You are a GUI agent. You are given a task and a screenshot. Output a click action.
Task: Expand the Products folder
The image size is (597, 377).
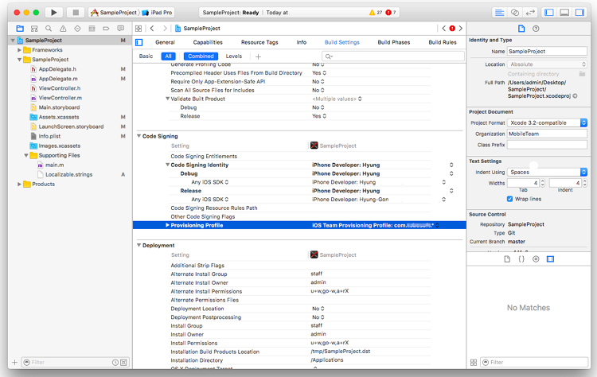[20, 184]
